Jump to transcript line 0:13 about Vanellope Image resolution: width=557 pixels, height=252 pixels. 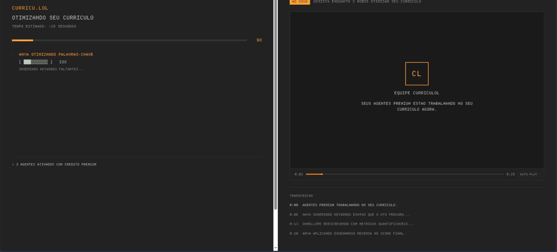click(352, 224)
